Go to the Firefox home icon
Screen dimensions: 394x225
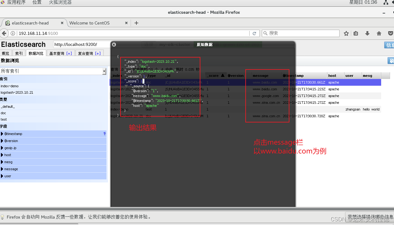(379, 33)
